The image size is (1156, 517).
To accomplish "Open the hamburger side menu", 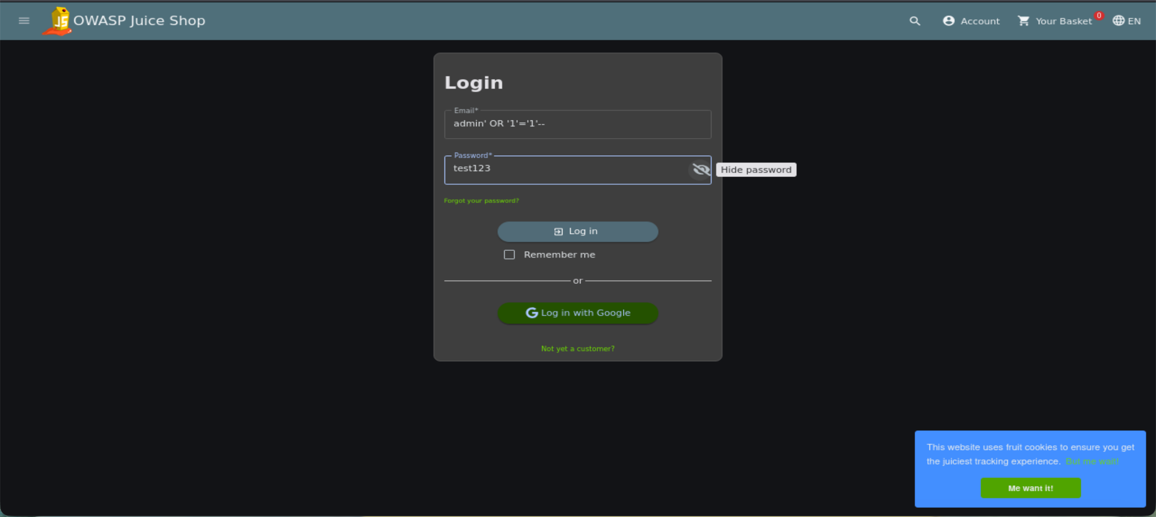I will click(24, 20).
